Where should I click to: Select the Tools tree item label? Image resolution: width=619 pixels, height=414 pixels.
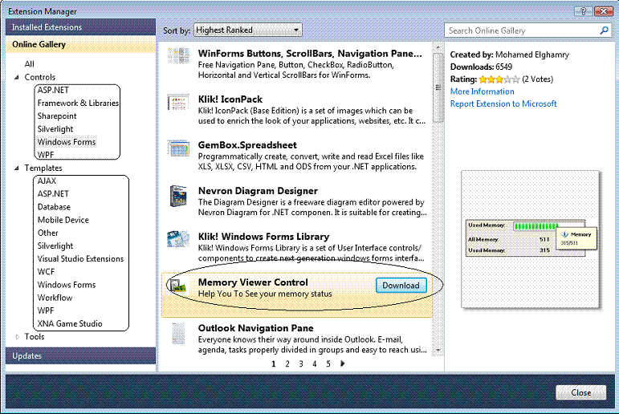tap(35, 337)
